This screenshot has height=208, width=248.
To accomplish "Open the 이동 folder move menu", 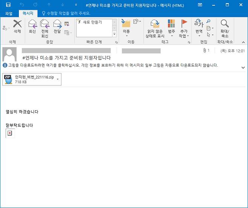I will pyautogui.click(x=126, y=28).
